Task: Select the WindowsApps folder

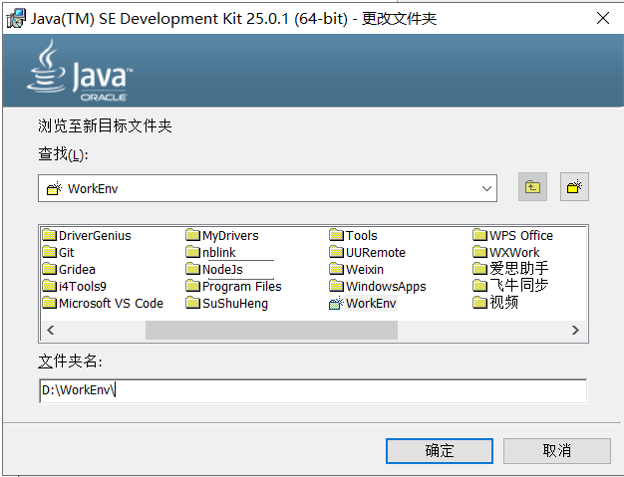Action: (x=385, y=287)
